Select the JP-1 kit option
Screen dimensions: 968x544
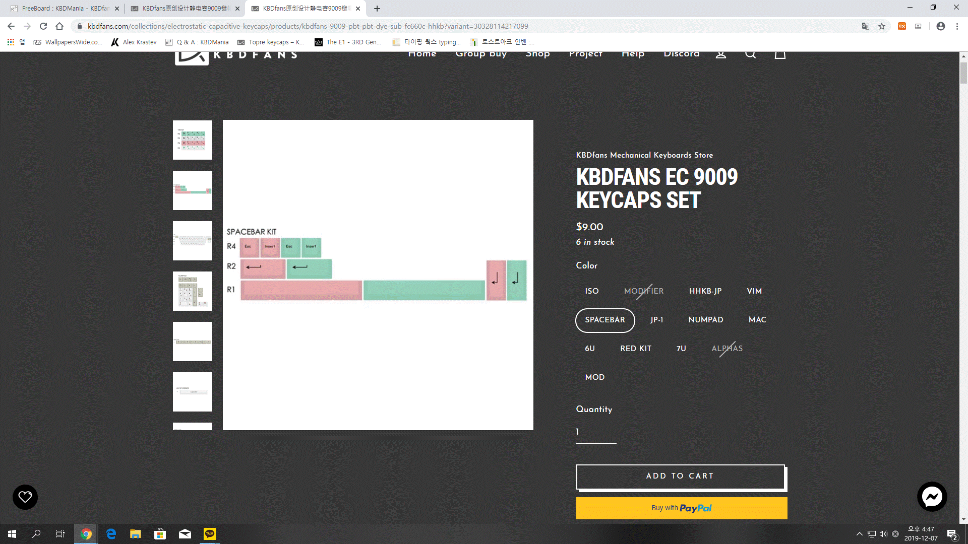click(x=657, y=320)
